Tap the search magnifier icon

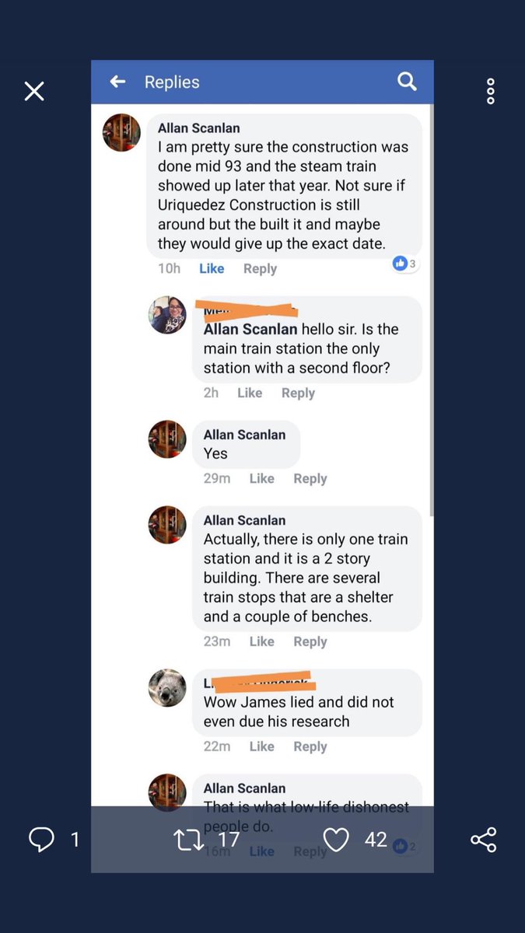408,81
